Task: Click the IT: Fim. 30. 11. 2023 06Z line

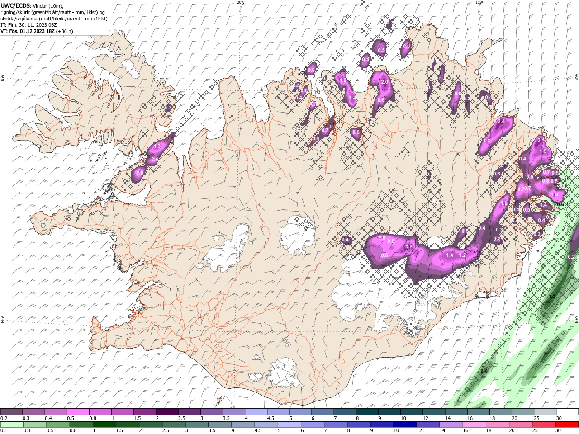Action: (28, 25)
